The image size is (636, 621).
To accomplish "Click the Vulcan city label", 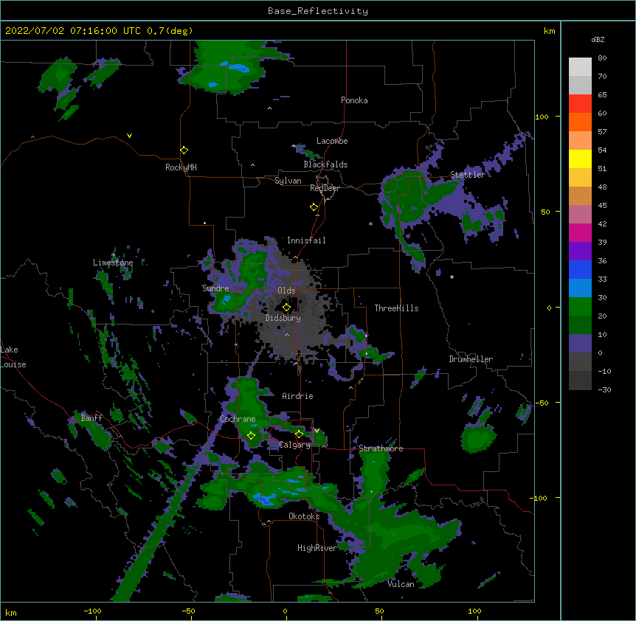I will pyautogui.click(x=401, y=584).
